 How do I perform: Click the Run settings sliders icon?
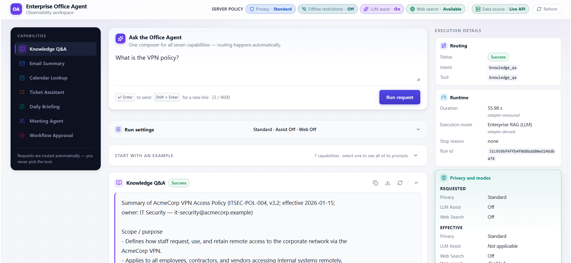coord(118,129)
